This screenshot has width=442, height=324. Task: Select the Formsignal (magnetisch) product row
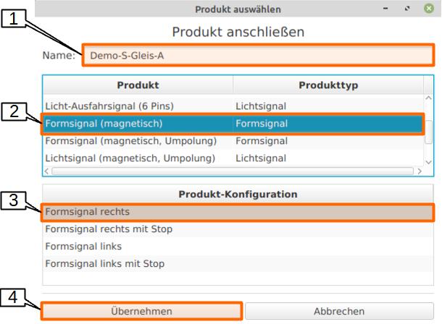138,124
